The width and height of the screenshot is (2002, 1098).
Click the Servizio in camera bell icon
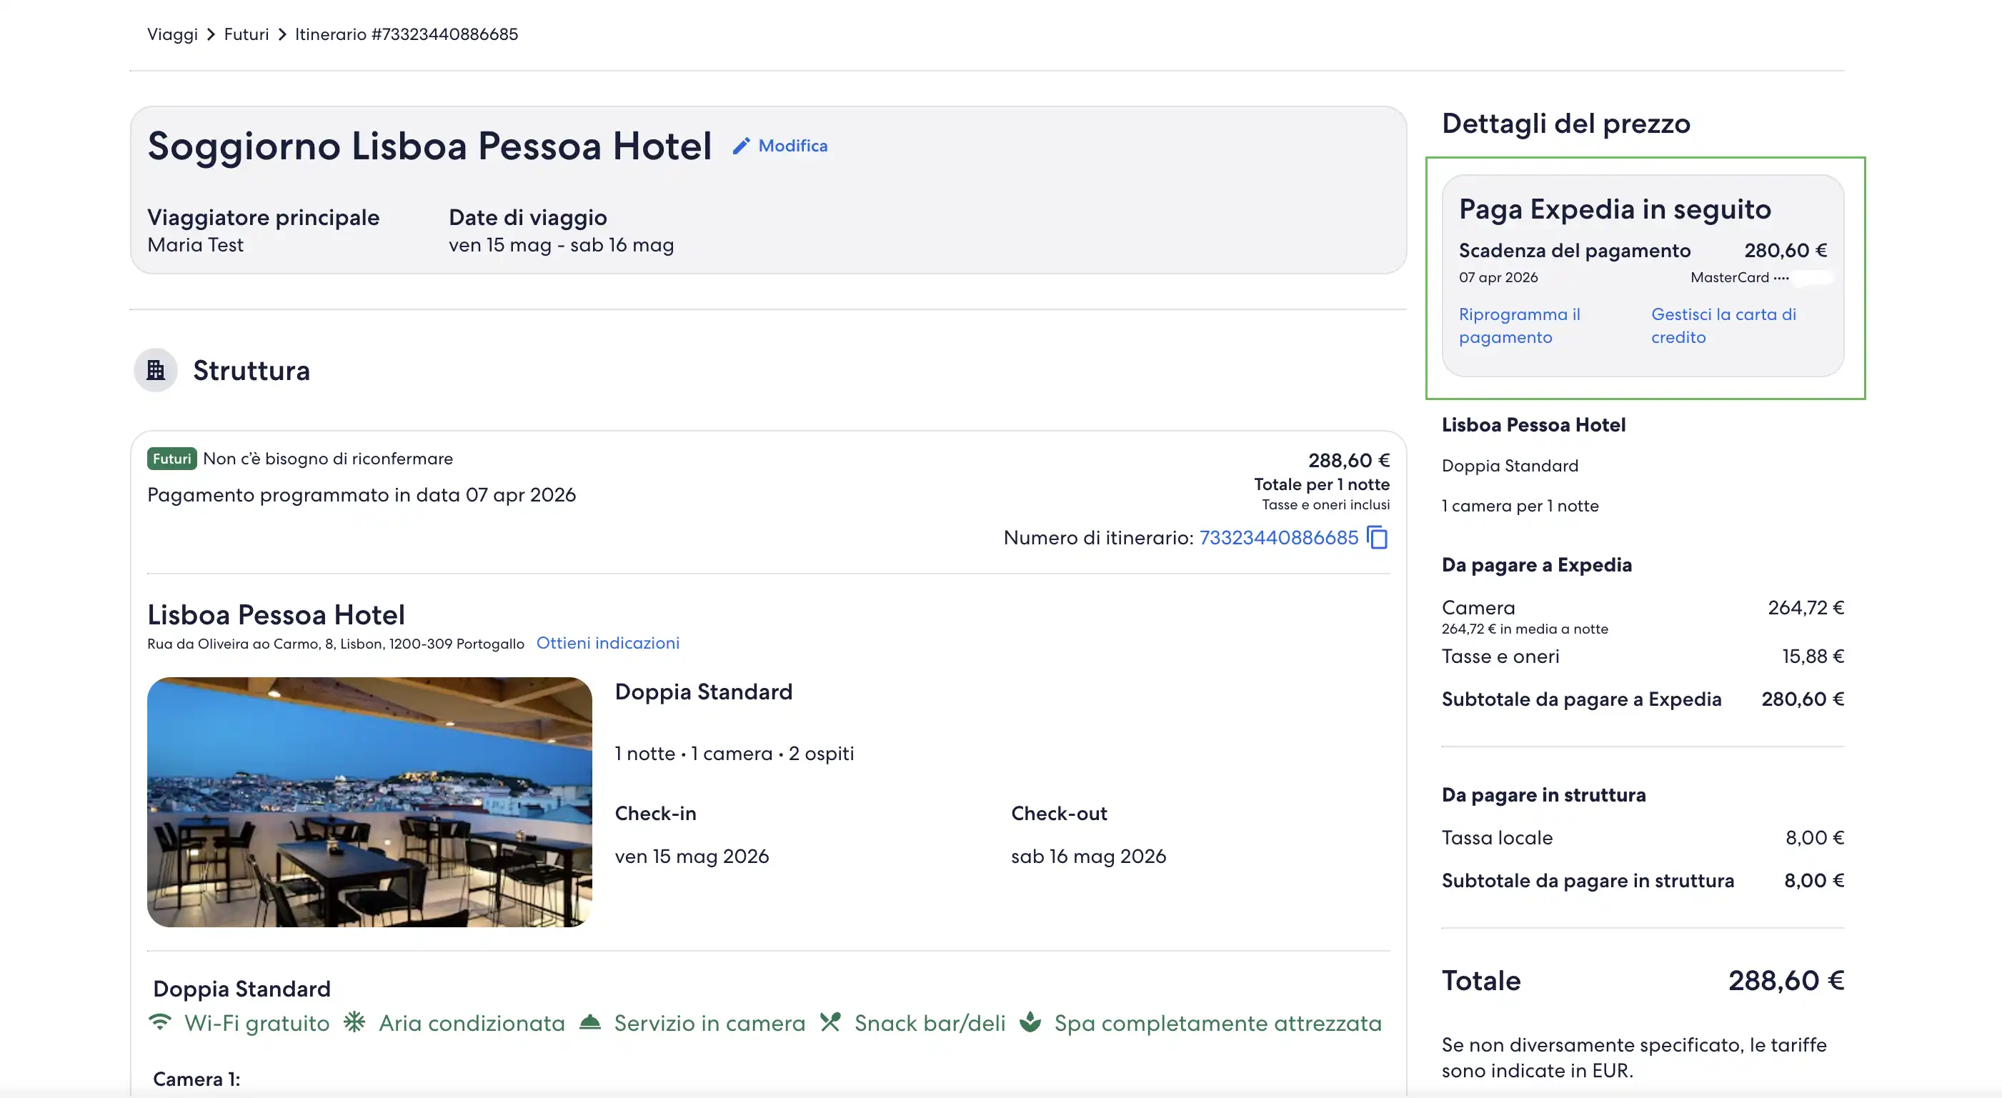pyautogui.click(x=592, y=1024)
